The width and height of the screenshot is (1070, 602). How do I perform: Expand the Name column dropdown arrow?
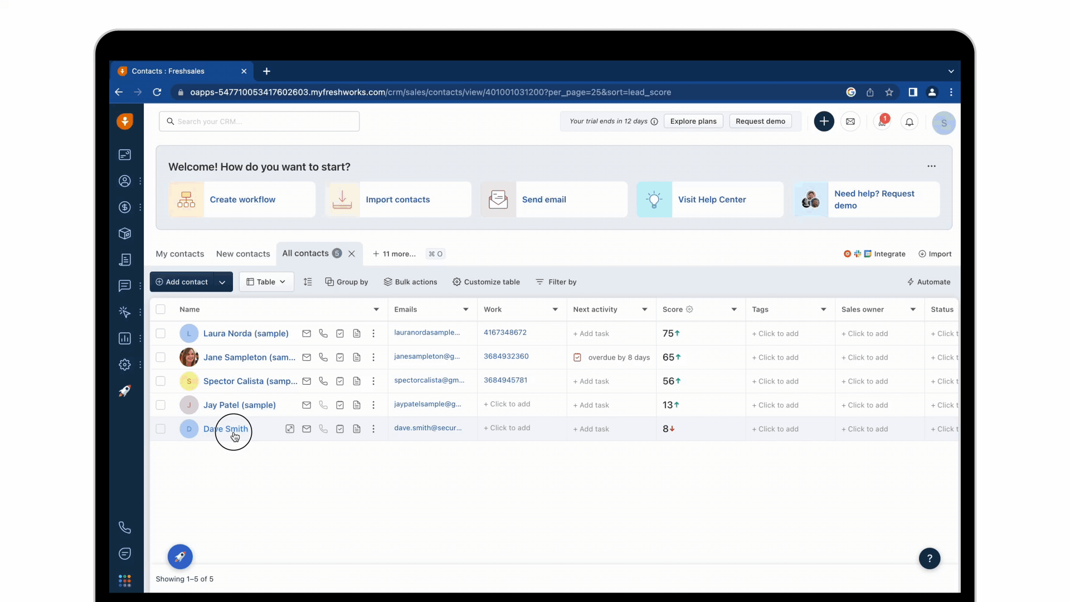[376, 309]
